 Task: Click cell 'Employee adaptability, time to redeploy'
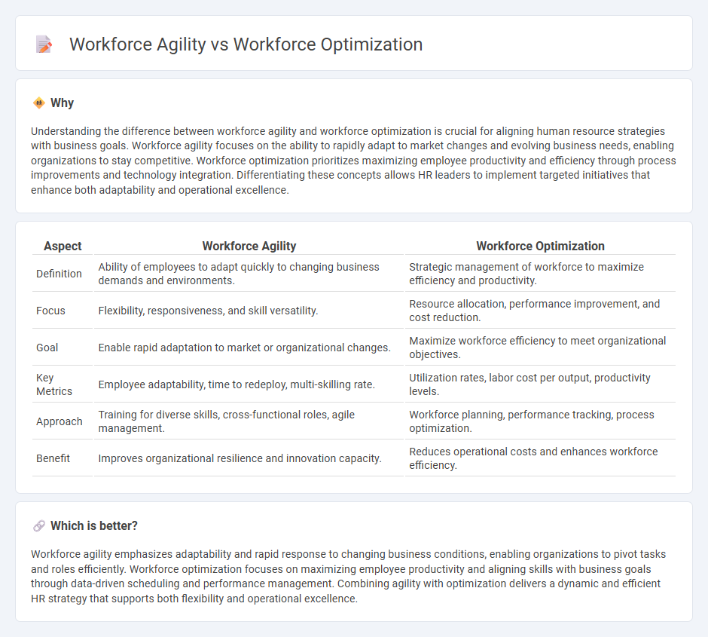pyautogui.click(x=249, y=384)
